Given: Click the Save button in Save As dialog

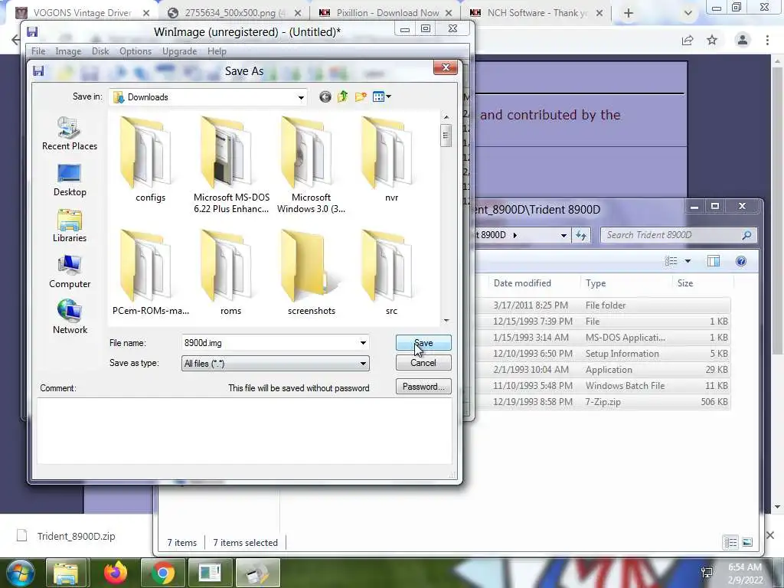Looking at the screenshot, I should (423, 343).
